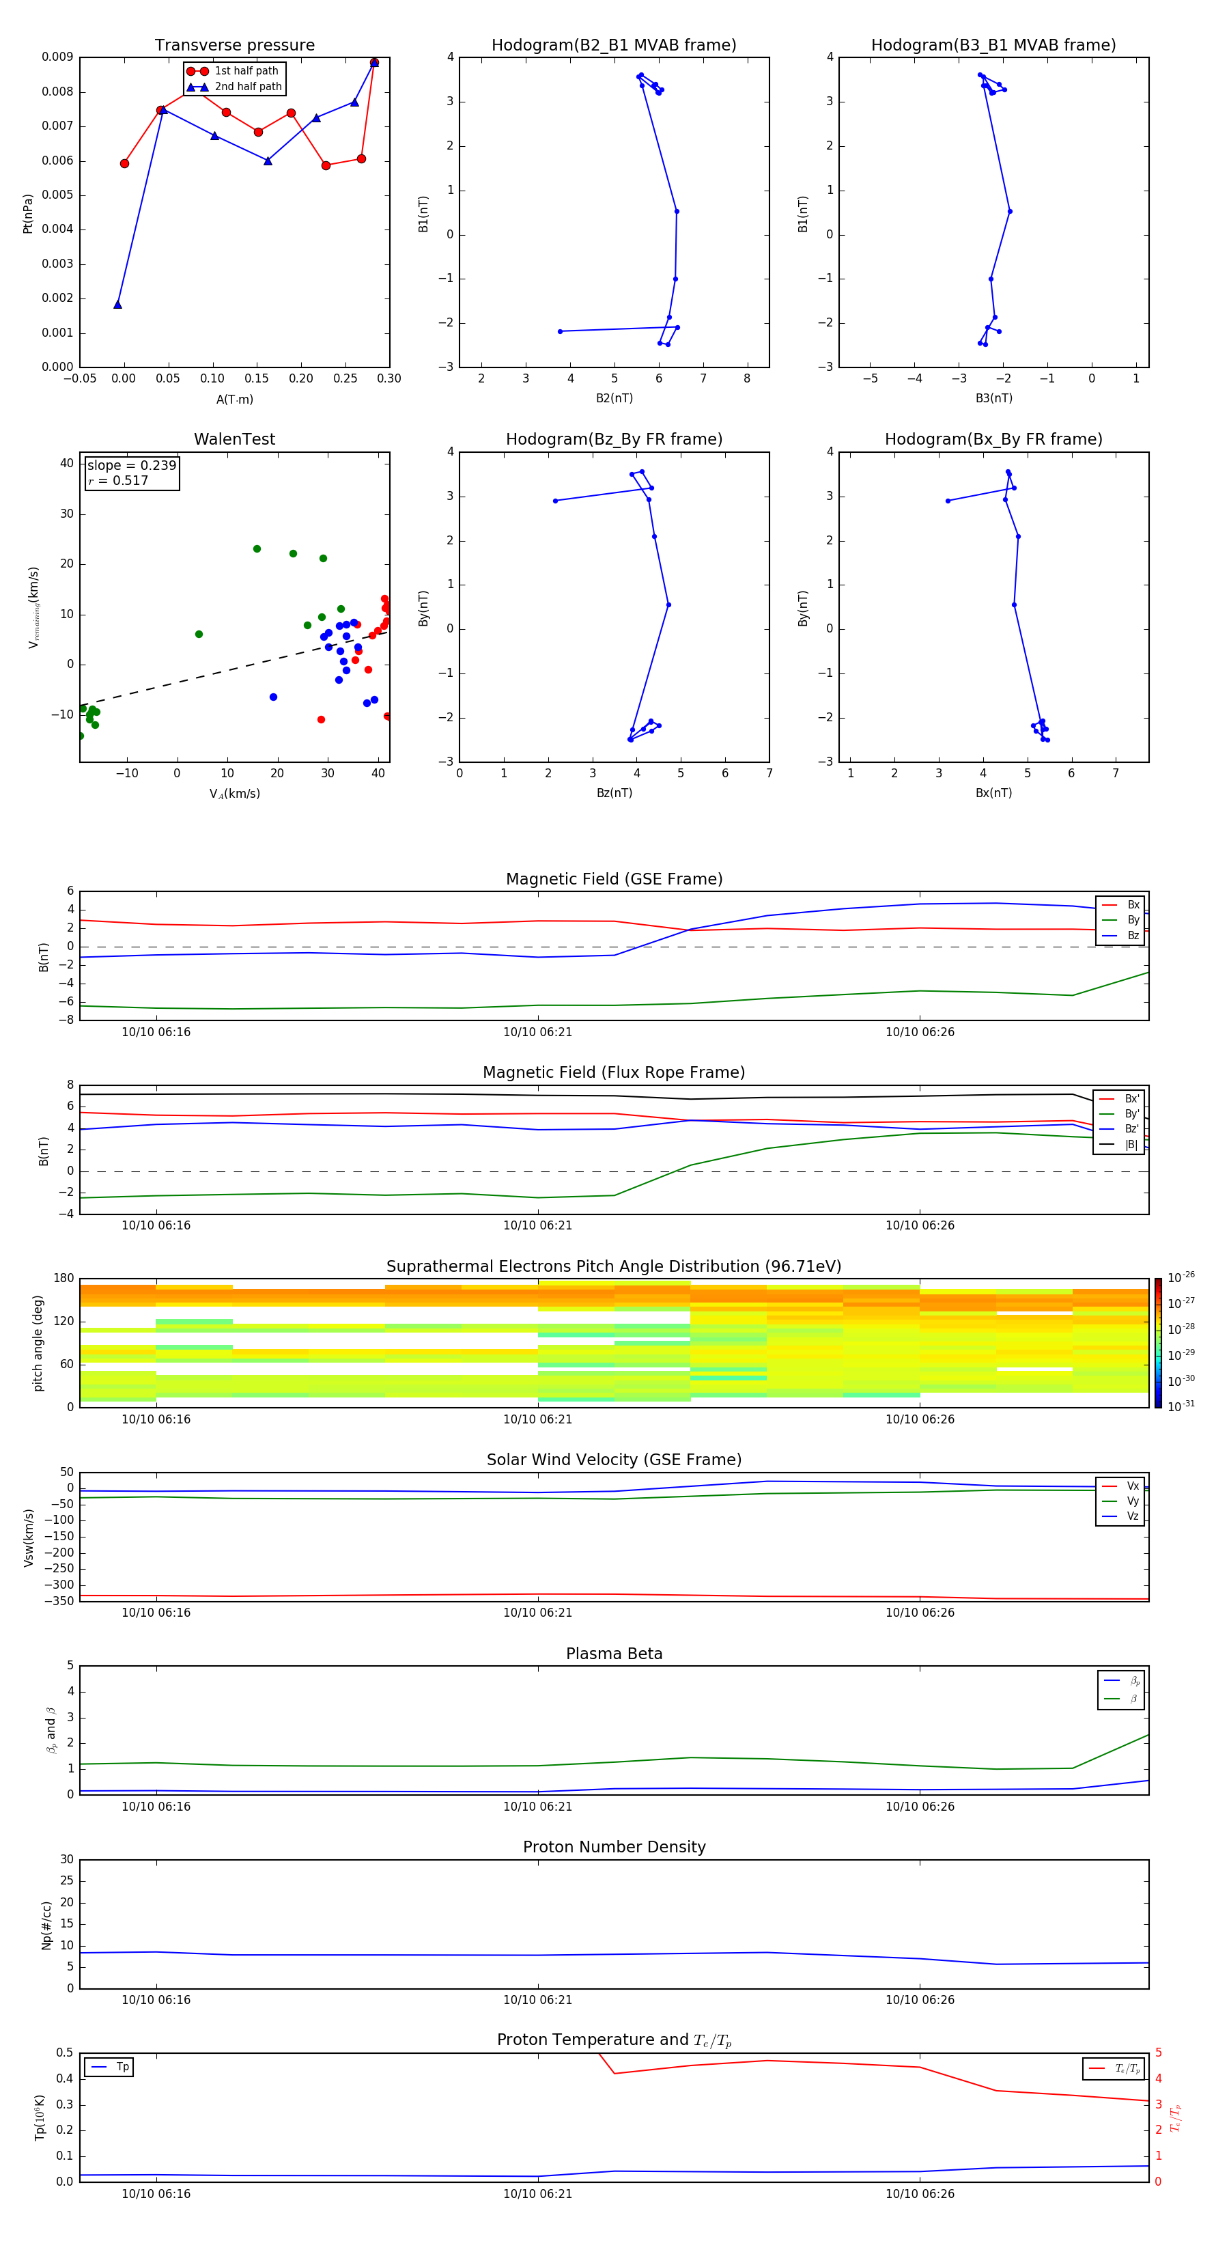Viewport: 1229px width, 2254px height.
Task: Click the 'Solar Wind Velocity (GSE Frame)' title
Action: [x=614, y=1460]
